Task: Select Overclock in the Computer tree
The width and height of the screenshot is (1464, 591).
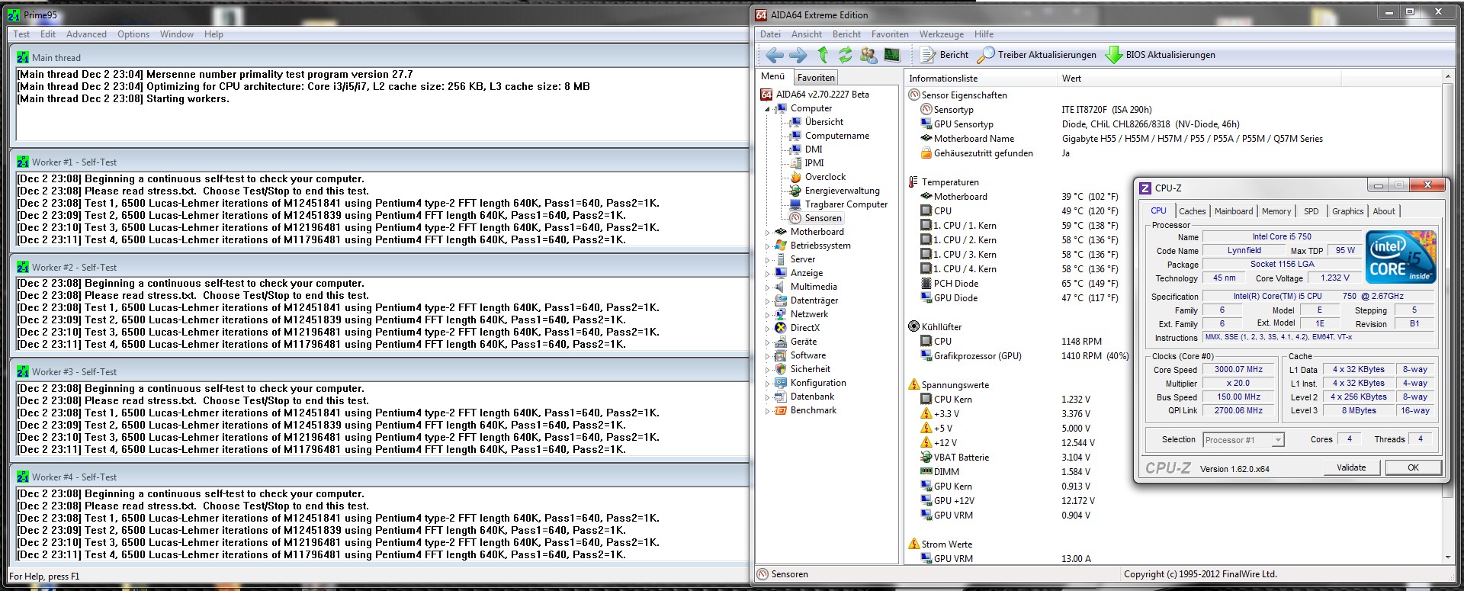Action: tap(825, 177)
